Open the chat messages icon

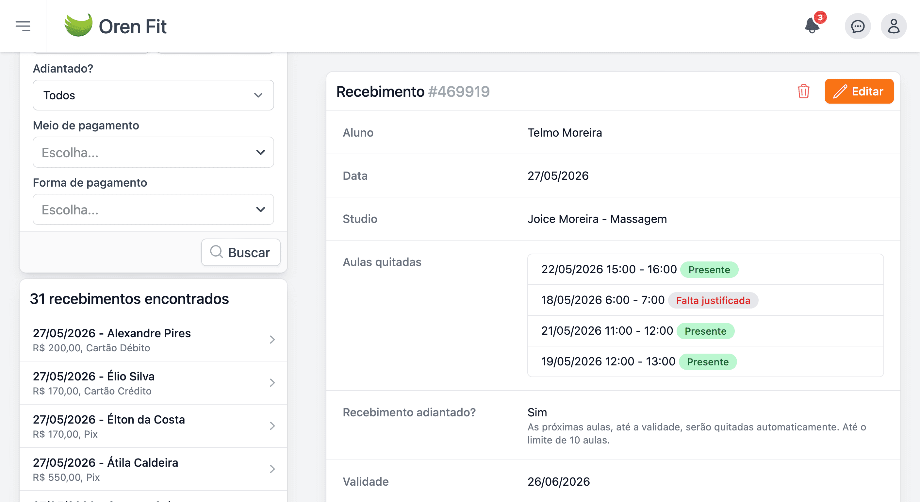[x=858, y=26]
